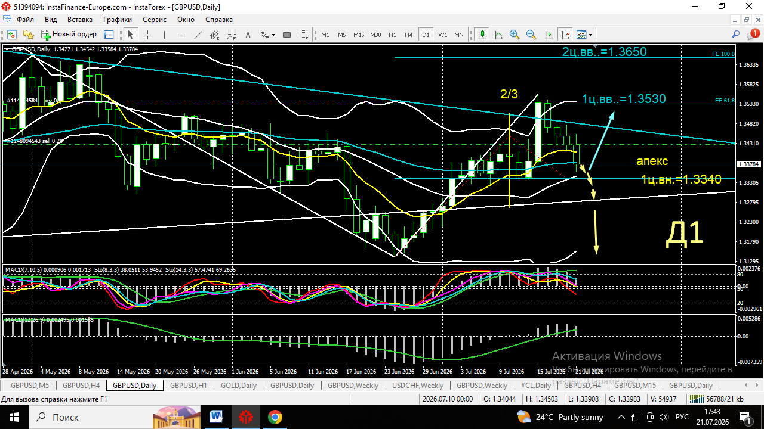The image size is (764, 429).
Task: Switch chart to MN timeframe
Action: [459, 35]
